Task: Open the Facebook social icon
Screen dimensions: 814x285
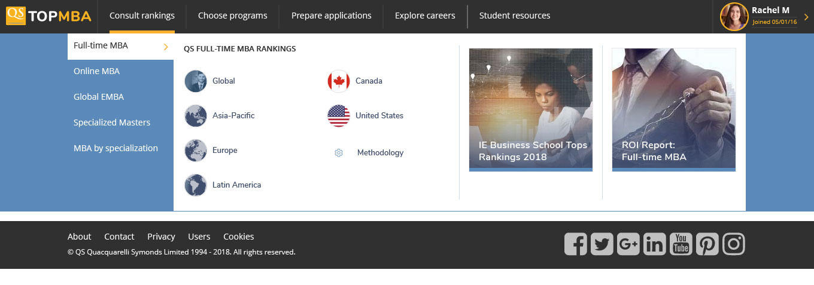Action: tap(576, 244)
